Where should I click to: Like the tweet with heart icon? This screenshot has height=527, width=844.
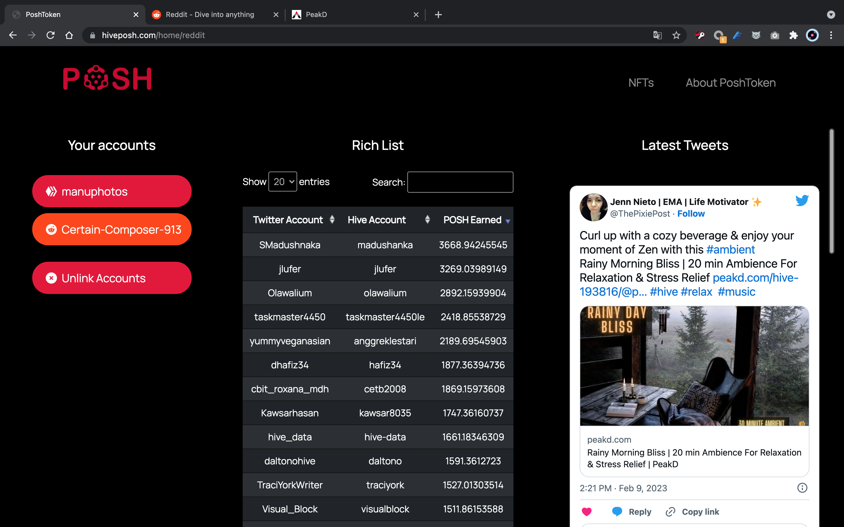pos(587,512)
